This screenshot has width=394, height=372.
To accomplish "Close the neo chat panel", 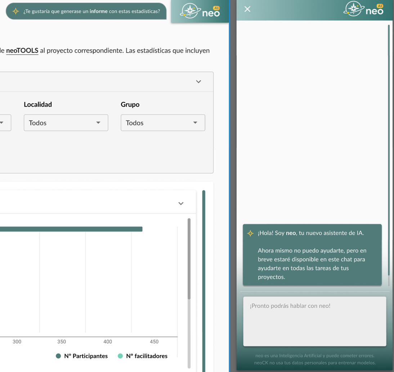I will [247, 9].
